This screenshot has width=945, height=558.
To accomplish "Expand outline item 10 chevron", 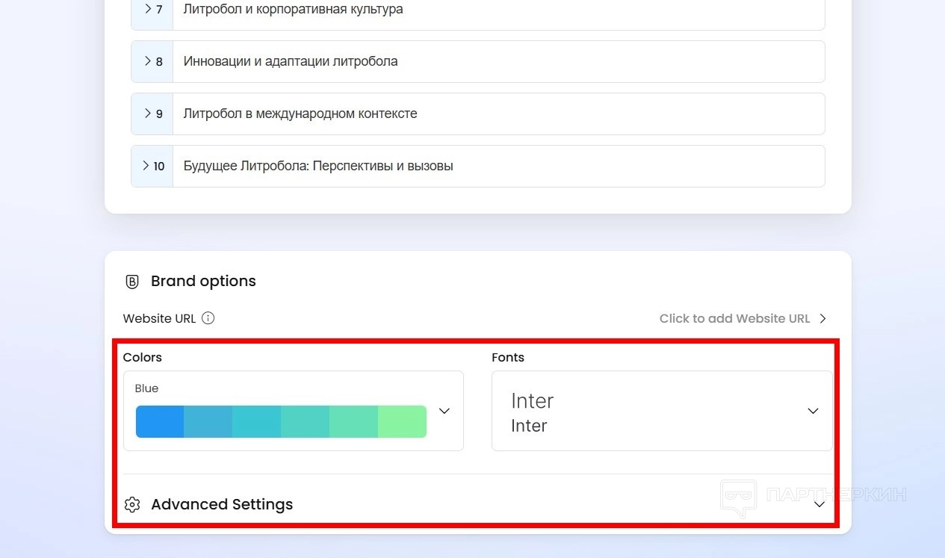I will point(146,166).
